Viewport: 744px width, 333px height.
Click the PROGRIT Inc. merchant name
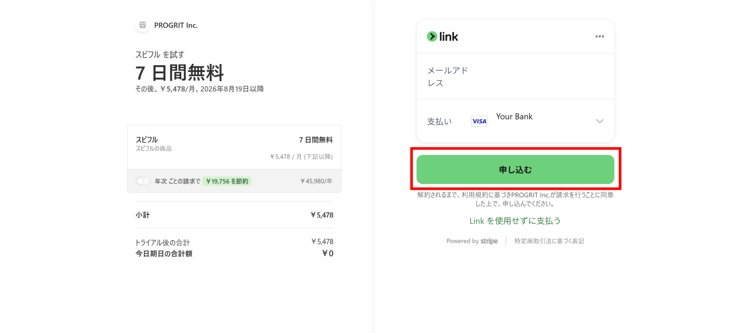(x=176, y=25)
